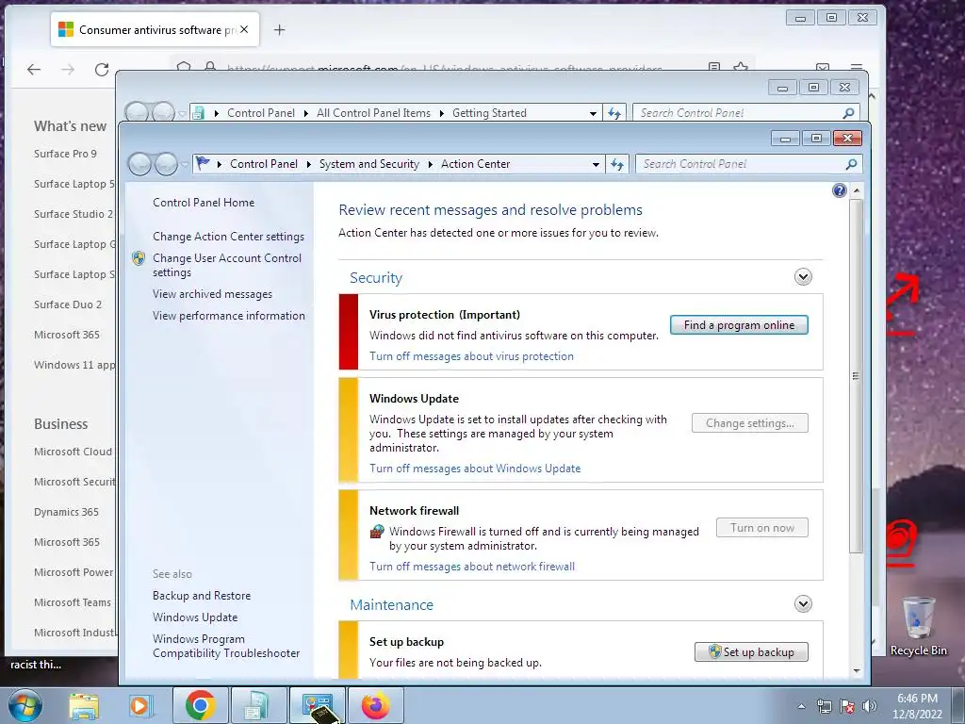The height and width of the screenshot is (724, 965).
Task: Open Control Panel Home
Action: coord(204,203)
